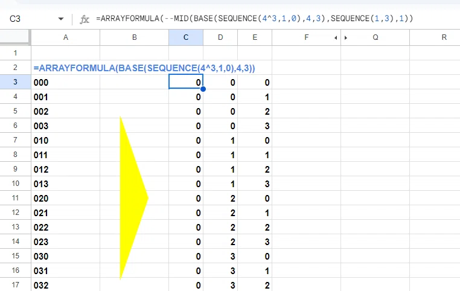Click cell E6 showing 3
The height and width of the screenshot is (291, 460).
click(255, 126)
